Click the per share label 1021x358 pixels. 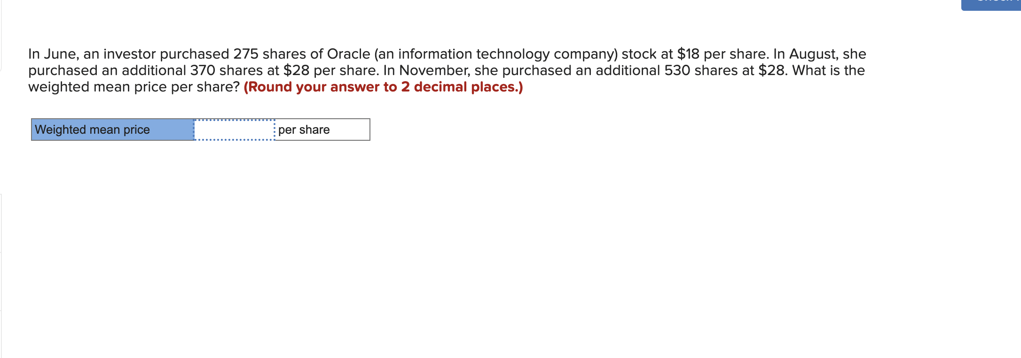click(x=304, y=129)
